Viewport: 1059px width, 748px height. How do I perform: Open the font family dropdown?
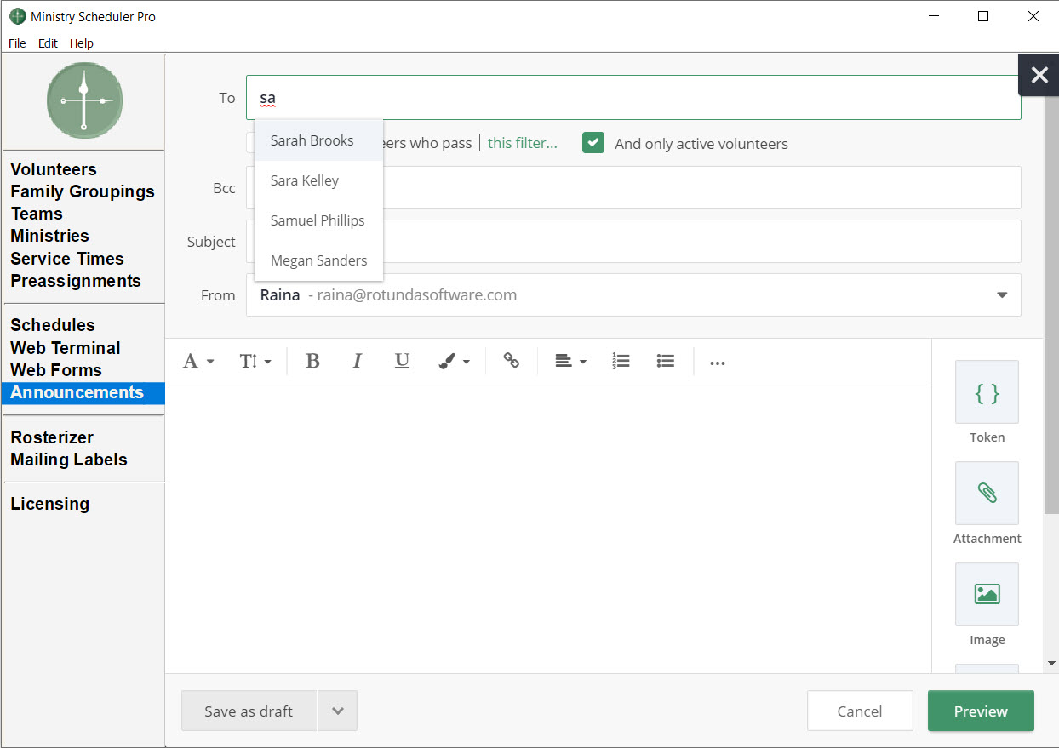[198, 362]
